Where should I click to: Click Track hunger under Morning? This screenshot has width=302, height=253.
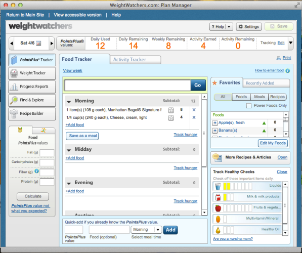186,135
